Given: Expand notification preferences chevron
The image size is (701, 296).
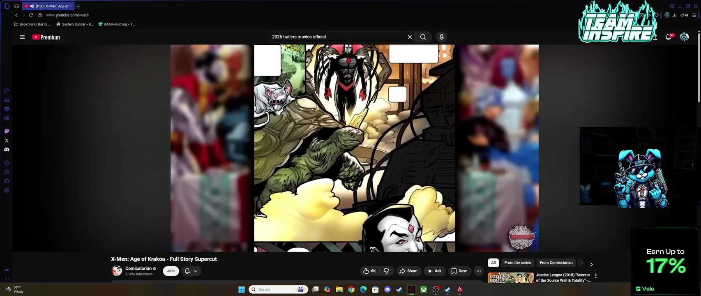Looking at the screenshot, I should coord(196,271).
